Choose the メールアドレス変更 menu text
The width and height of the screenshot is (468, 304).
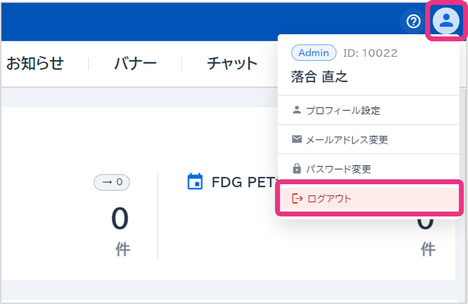pos(347,140)
